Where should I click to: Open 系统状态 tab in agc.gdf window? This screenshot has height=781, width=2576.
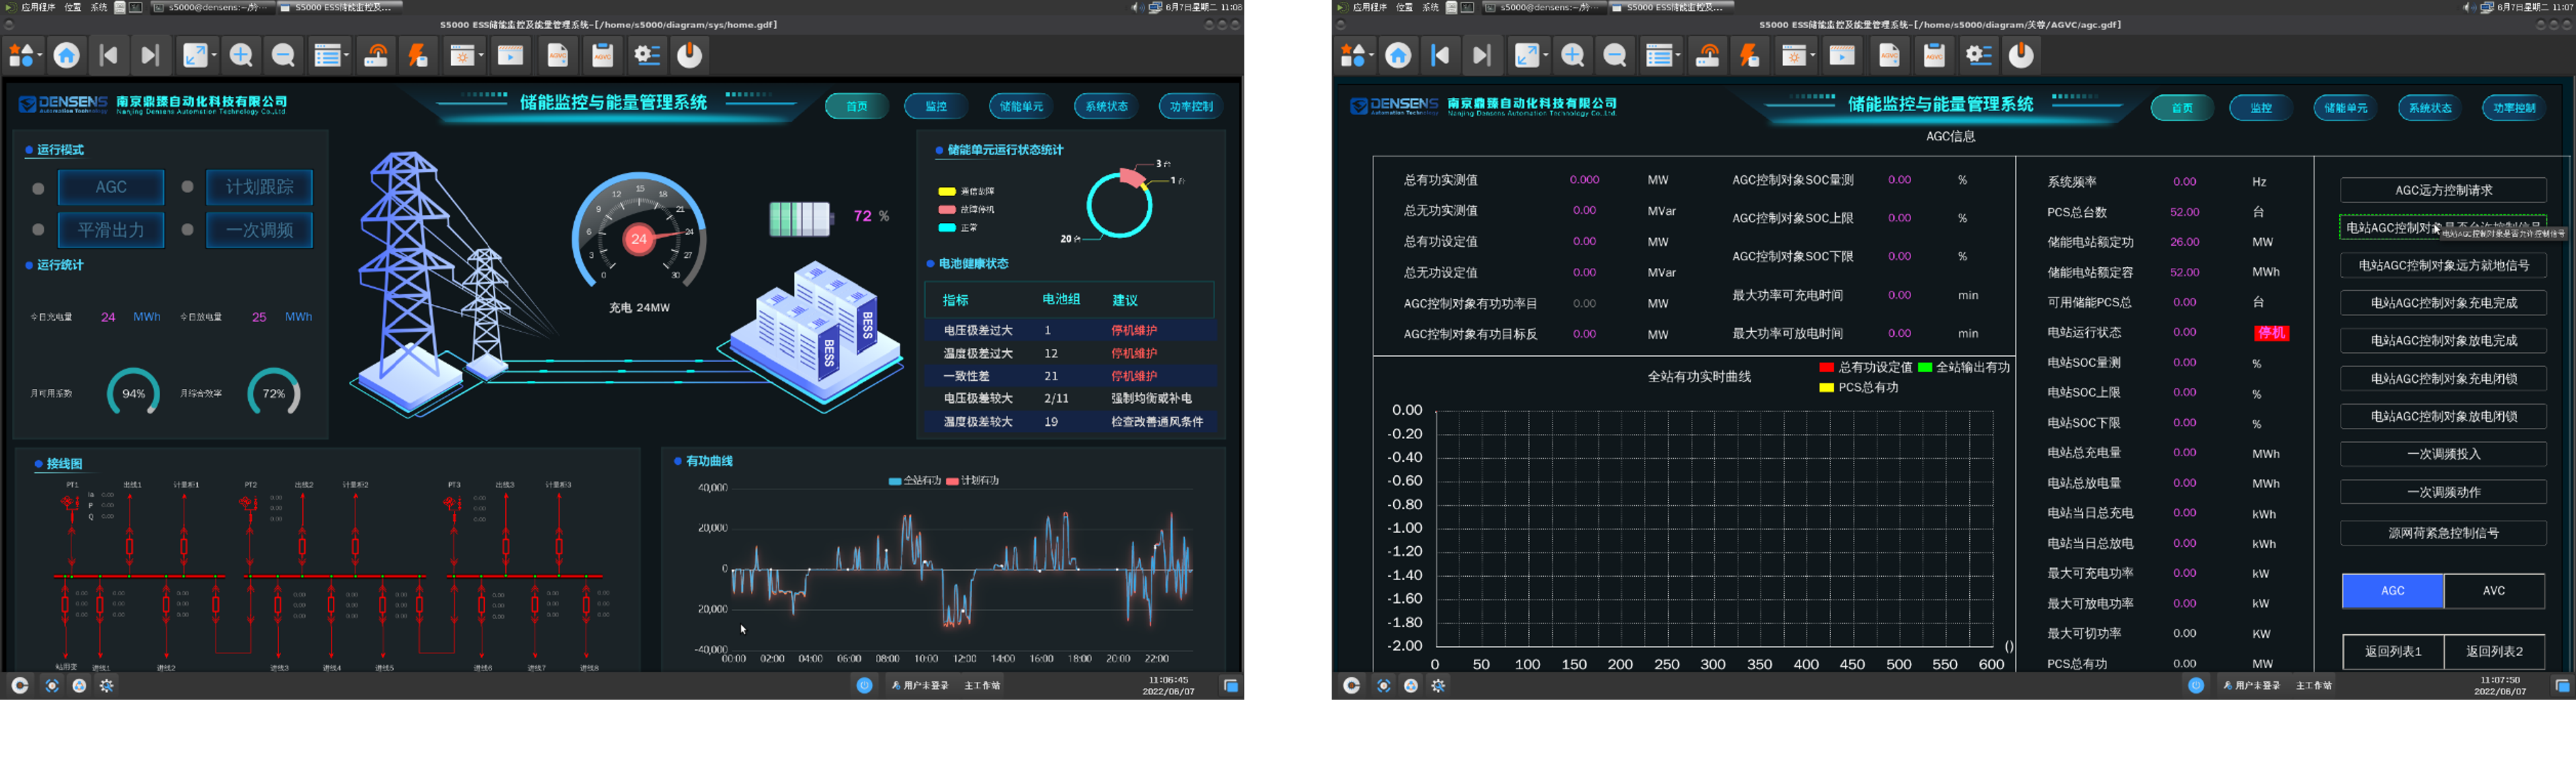2430,108
